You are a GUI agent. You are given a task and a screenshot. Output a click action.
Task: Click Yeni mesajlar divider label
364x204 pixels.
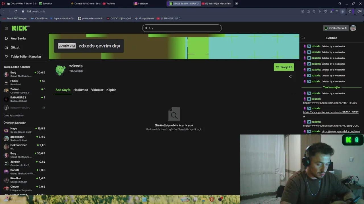332,87
